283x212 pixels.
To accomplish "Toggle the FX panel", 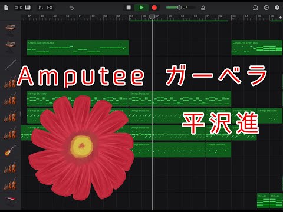I will (x=50, y=8).
